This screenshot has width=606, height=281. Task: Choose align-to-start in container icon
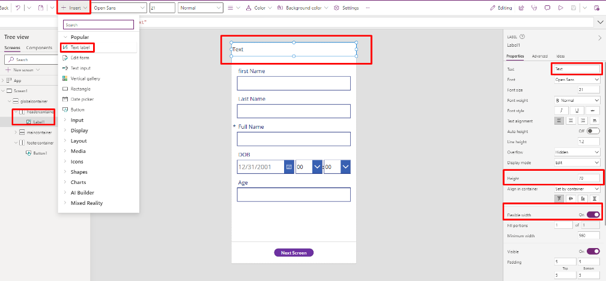[x=559, y=198]
